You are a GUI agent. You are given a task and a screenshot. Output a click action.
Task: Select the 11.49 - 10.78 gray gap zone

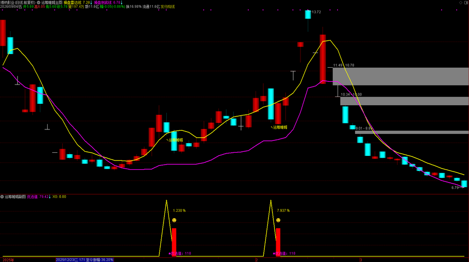401,76
